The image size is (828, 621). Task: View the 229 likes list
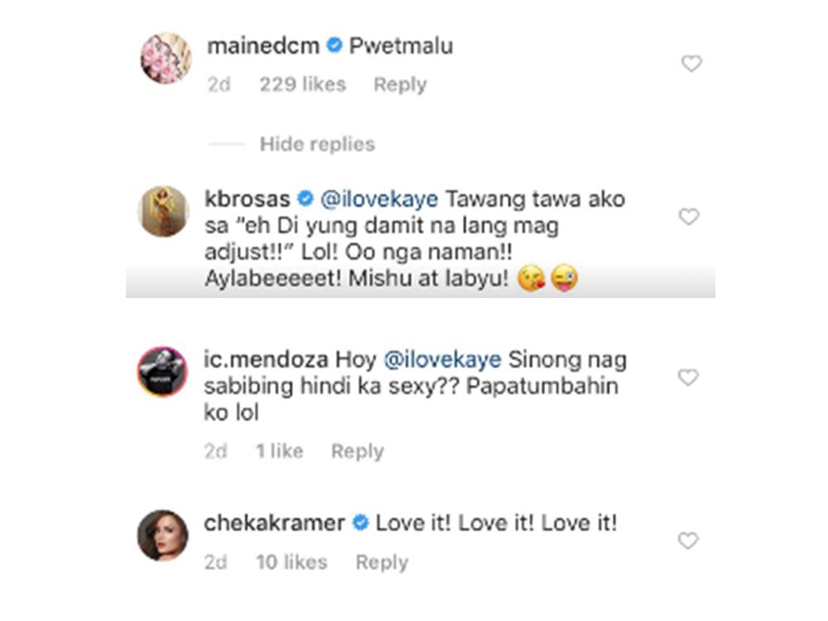coord(302,84)
